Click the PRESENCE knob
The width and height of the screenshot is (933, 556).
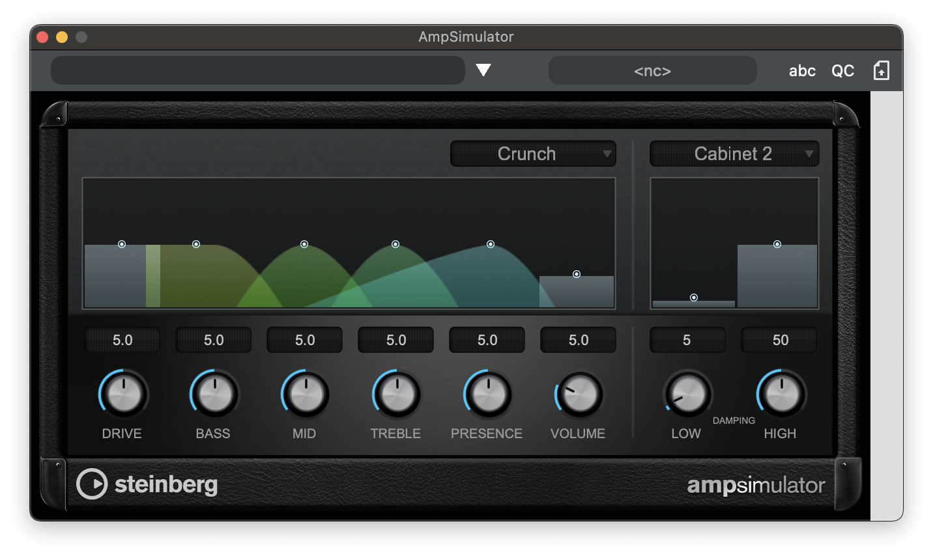(488, 395)
